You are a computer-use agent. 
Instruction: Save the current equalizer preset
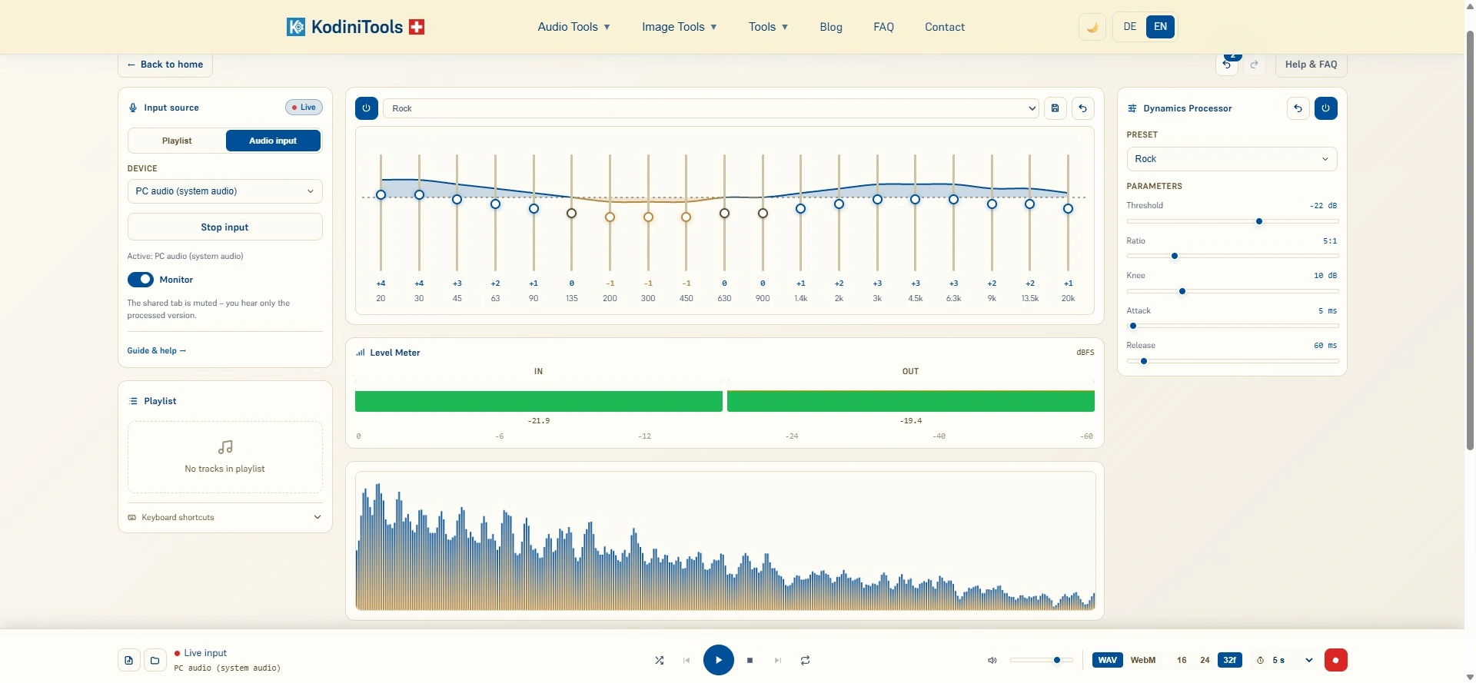click(x=1055, y=108)
